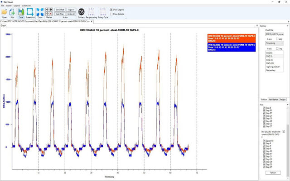Click the Save floppy disk icon
290x181 pixels.
click(x=21, y=12)
